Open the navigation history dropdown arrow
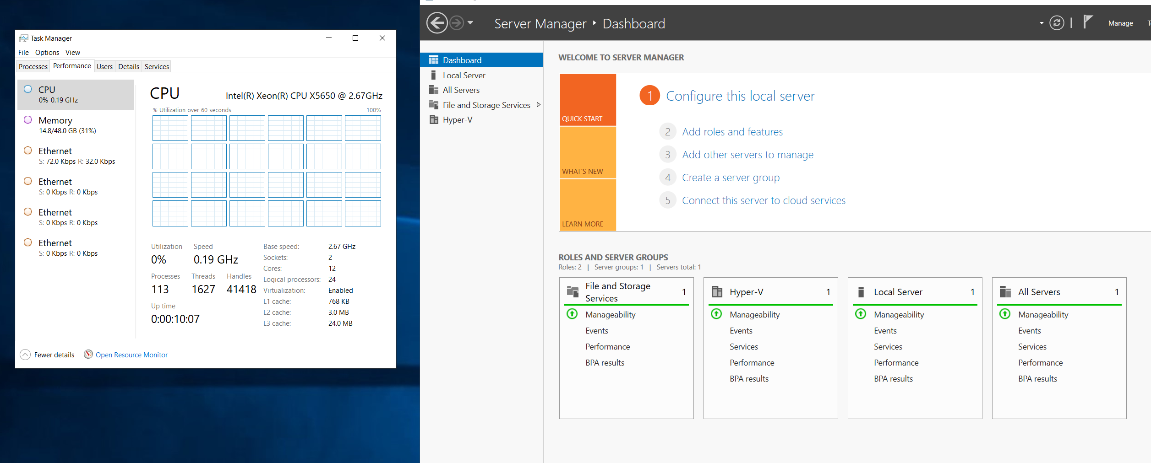 470,23
